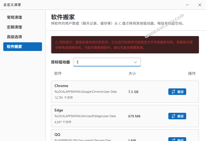Close the 自定义清理 window
The width and height of the screenshot is (206, 141).
(200, 5)
